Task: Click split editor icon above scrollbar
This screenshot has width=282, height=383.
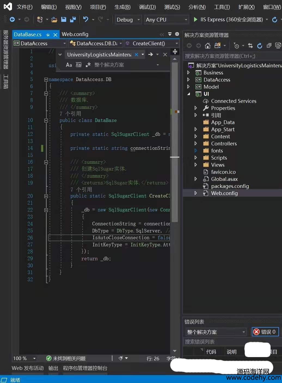Action: [x=175, y=51]
